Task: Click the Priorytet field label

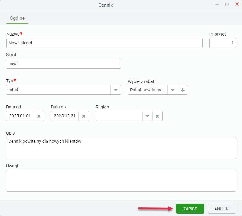Action: pos(217,34)
